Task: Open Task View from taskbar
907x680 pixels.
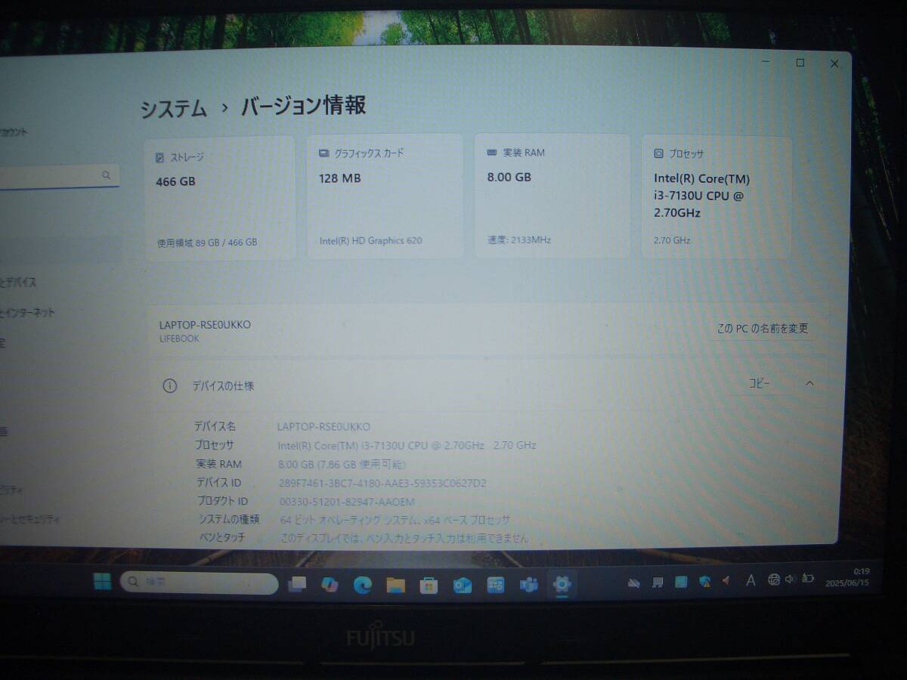Action: click(297, 584)
